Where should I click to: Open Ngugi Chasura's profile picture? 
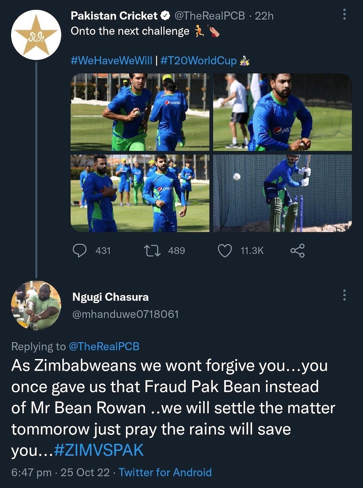(x=36, y=306)
